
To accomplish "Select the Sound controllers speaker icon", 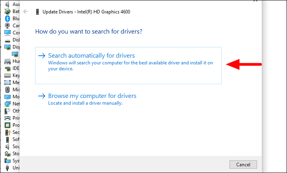I will 7,147.
